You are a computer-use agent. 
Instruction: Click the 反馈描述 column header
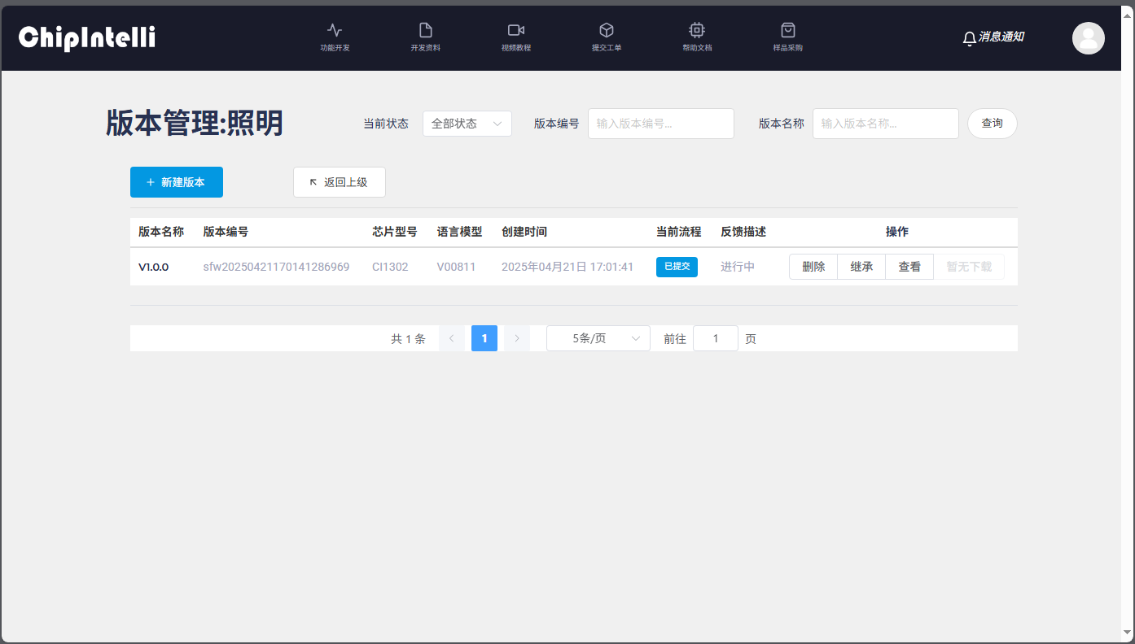click(x=743, y=232)
